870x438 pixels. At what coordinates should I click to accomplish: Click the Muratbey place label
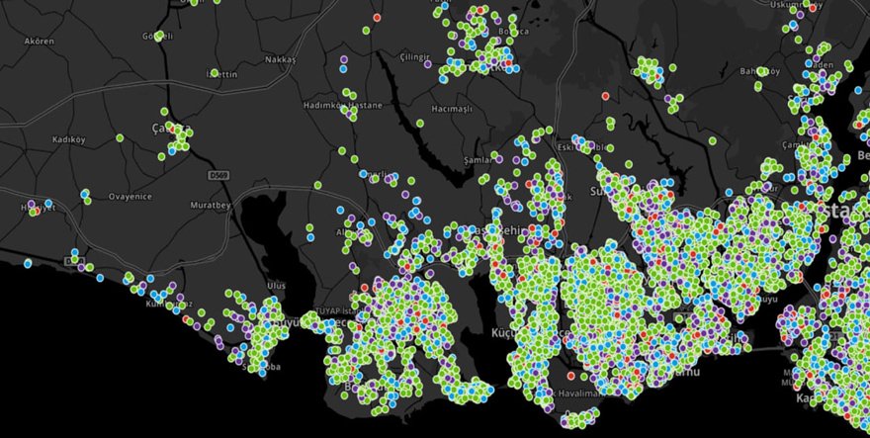[211, 206]
